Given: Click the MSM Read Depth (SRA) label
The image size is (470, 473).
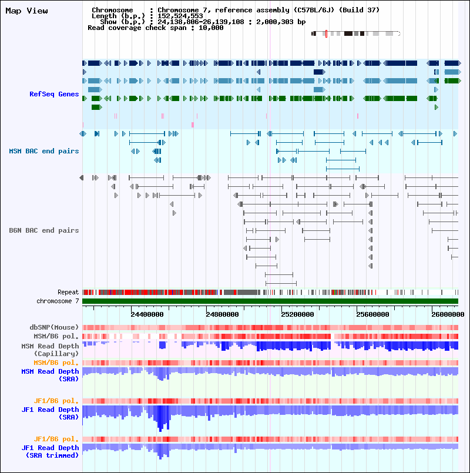Looking at the screenshot, I should click(50, 375).
